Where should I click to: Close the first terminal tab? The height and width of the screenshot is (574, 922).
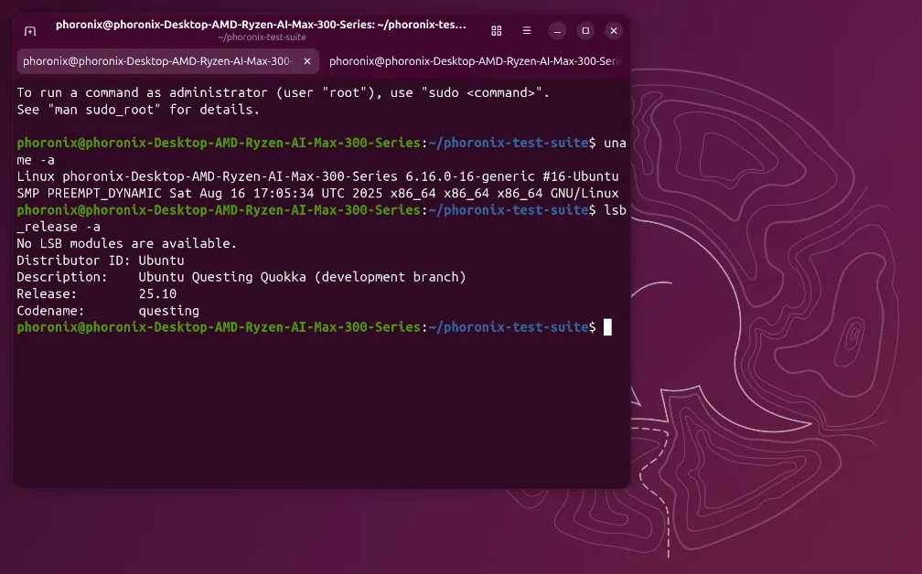coord(307,61)
